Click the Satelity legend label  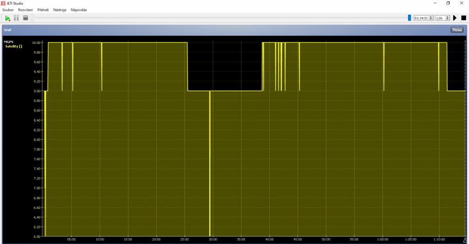[14, 46]
